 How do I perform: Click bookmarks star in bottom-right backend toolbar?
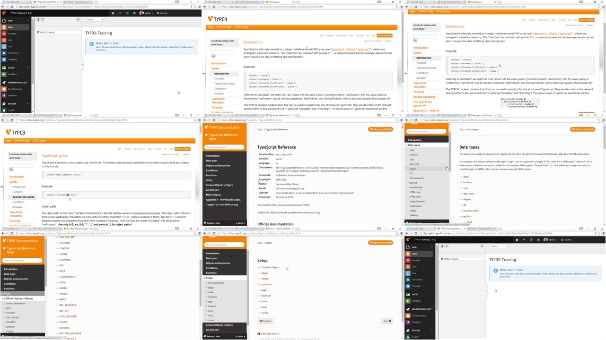(x=518, y=240)
